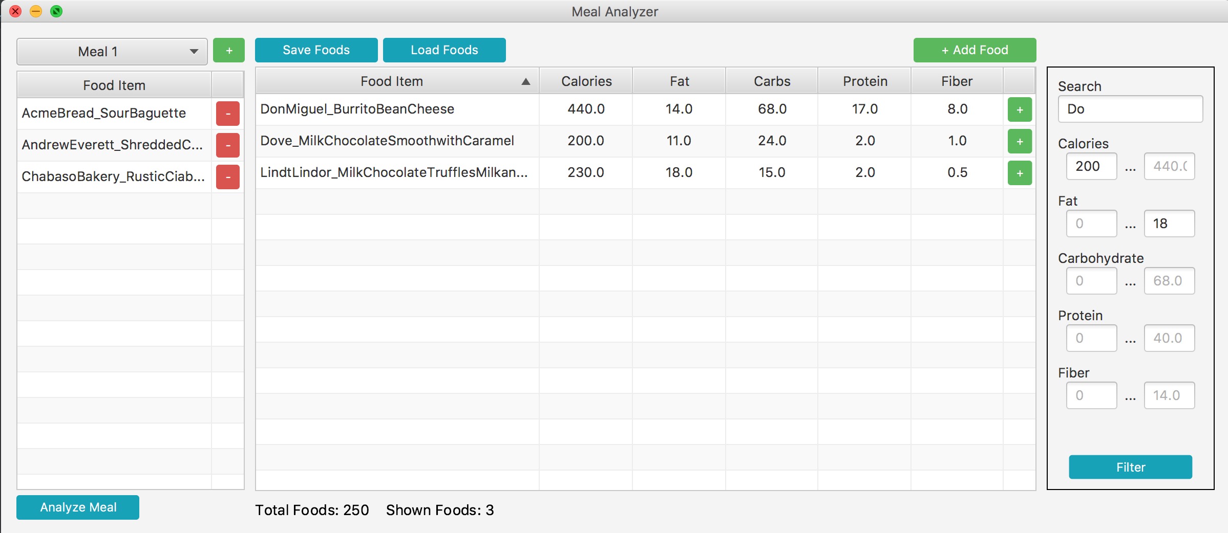
Task: Add DonMiguel_BurritoBeanCheese to the meal
Action: pyautogui.click(x=1020, y=109)
